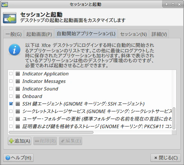Click the roll-up arrow in the title bar
Viewport: 184px width, 165px height.
167,4
